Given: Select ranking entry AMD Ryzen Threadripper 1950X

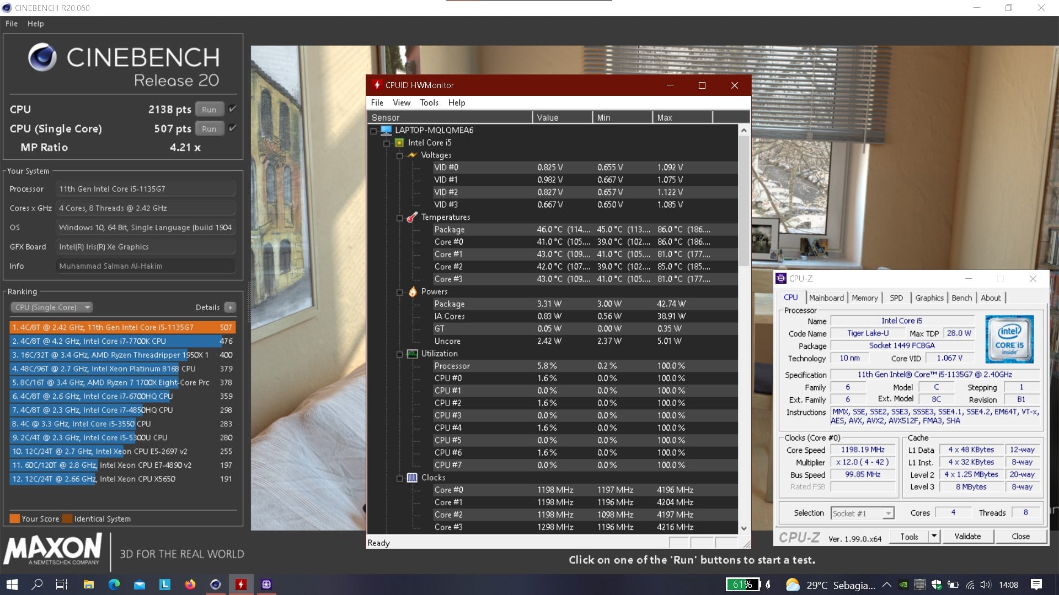Looking at the screenshot, I should coord(122,355).
